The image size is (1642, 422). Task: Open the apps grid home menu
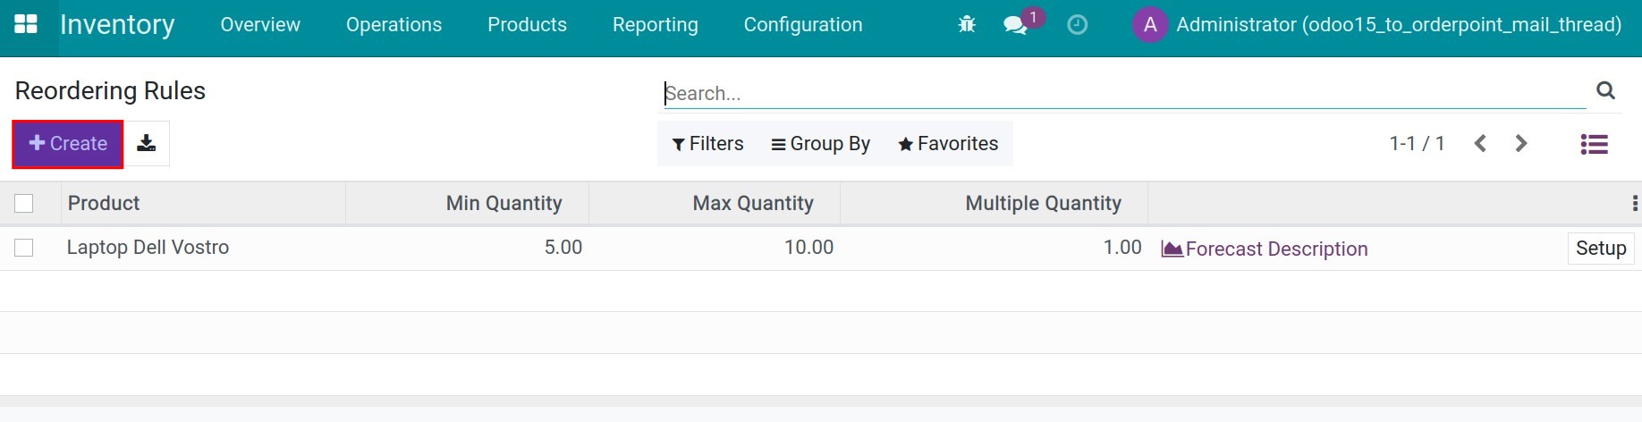[x=26, y=24]
